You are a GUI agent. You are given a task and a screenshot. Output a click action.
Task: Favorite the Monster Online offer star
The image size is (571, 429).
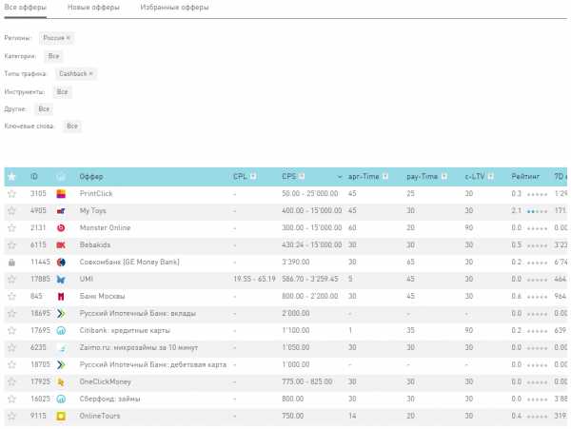[11, 227]
